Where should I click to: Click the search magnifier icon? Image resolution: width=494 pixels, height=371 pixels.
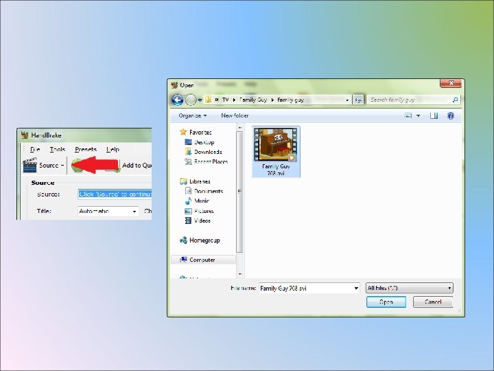click(455, 100)
